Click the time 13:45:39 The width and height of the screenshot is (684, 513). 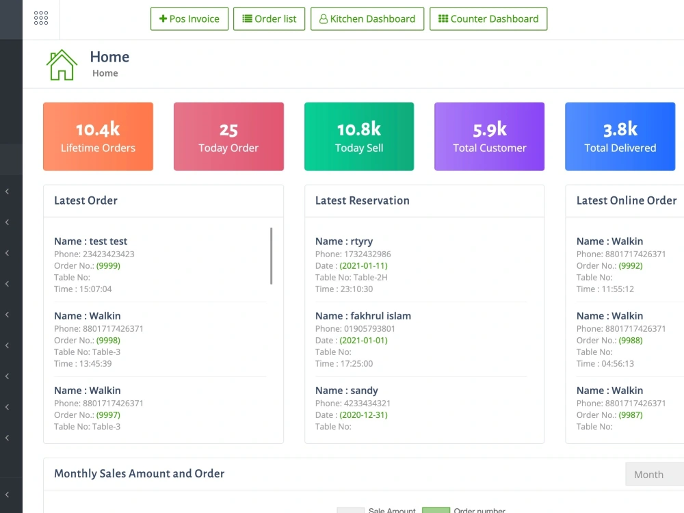(x=96, y=363)
